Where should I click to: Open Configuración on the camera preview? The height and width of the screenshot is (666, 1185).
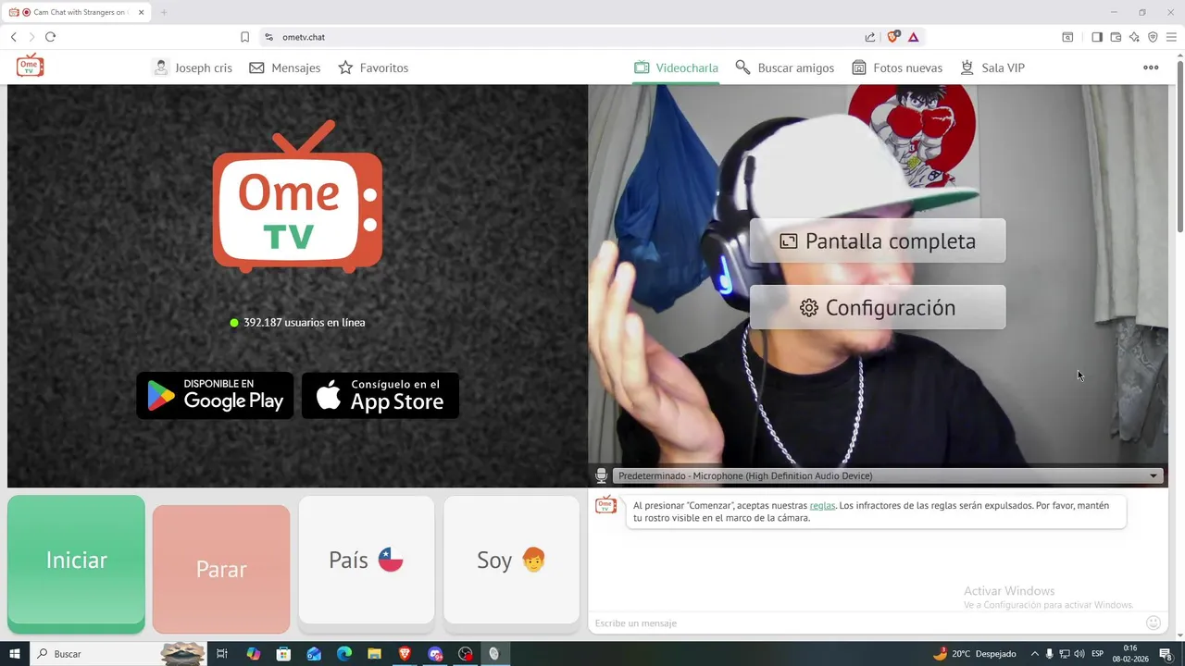(878, 307)
